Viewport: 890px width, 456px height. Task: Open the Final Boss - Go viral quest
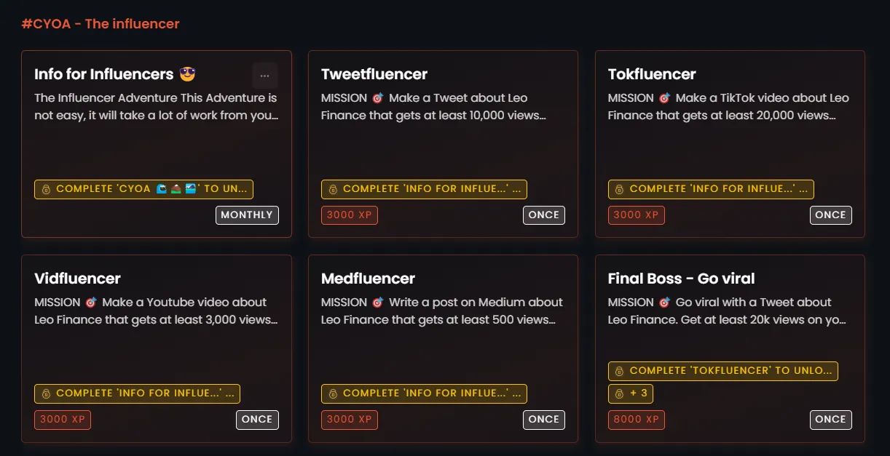point(681,279)
